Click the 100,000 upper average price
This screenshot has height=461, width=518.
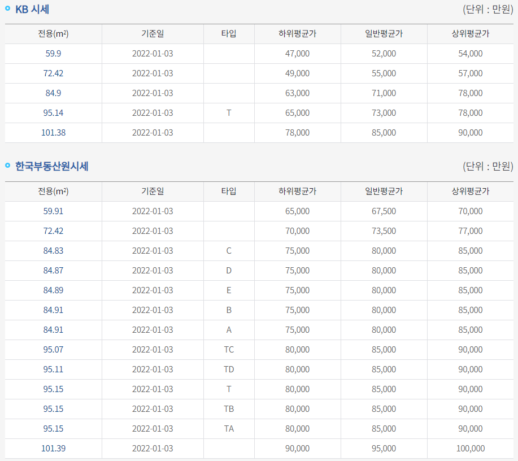471,449
